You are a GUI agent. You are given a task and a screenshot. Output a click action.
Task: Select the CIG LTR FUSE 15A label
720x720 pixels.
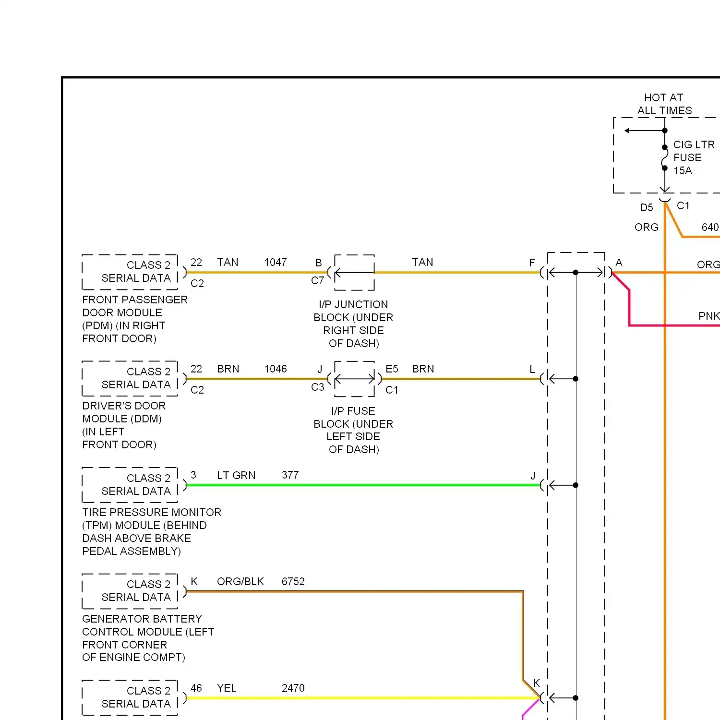pos(694,157)
